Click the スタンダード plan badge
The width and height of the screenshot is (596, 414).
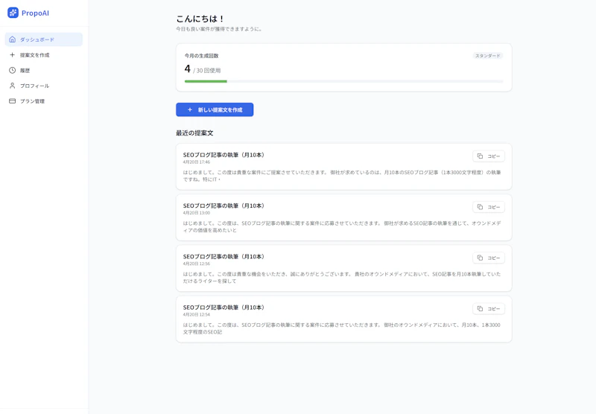coord(488,56)
